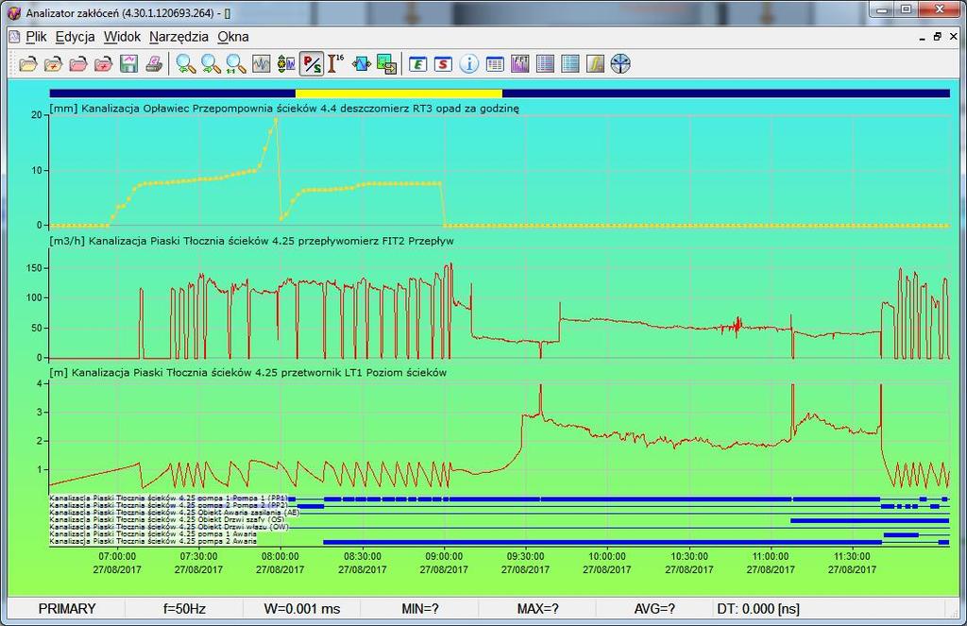Open the Okna menu

[x=233, y=37]
